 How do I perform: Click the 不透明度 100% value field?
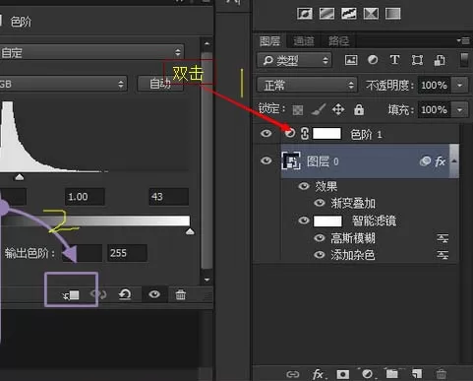pos(435,86)
